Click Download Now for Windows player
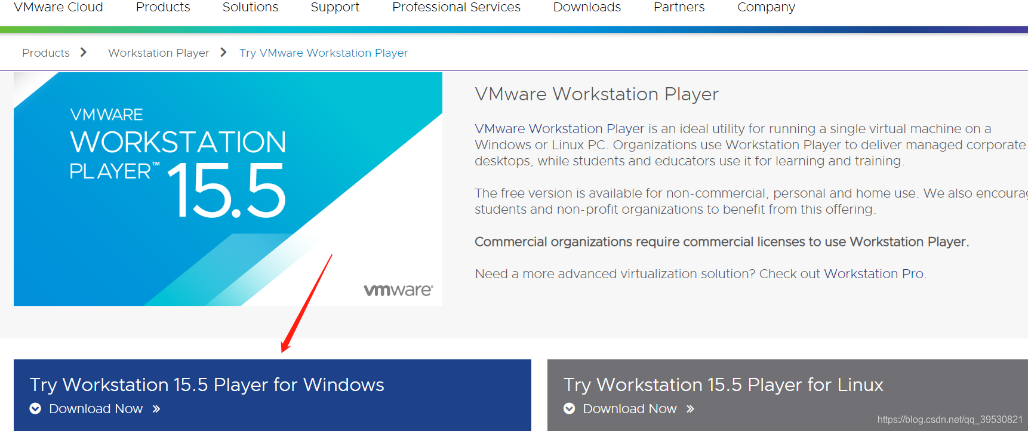 [x=96, y=408]
